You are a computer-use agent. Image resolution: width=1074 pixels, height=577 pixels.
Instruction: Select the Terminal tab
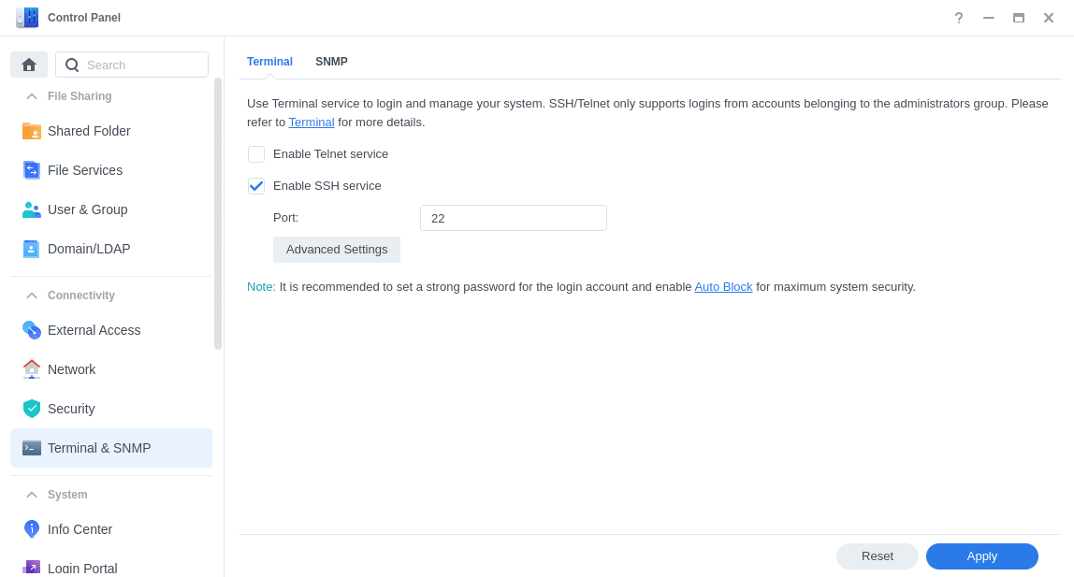[x=269, y=61]
